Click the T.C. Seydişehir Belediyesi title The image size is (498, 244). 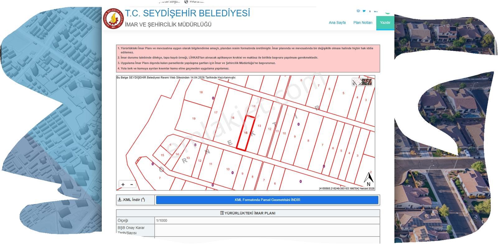pos(187,13)
